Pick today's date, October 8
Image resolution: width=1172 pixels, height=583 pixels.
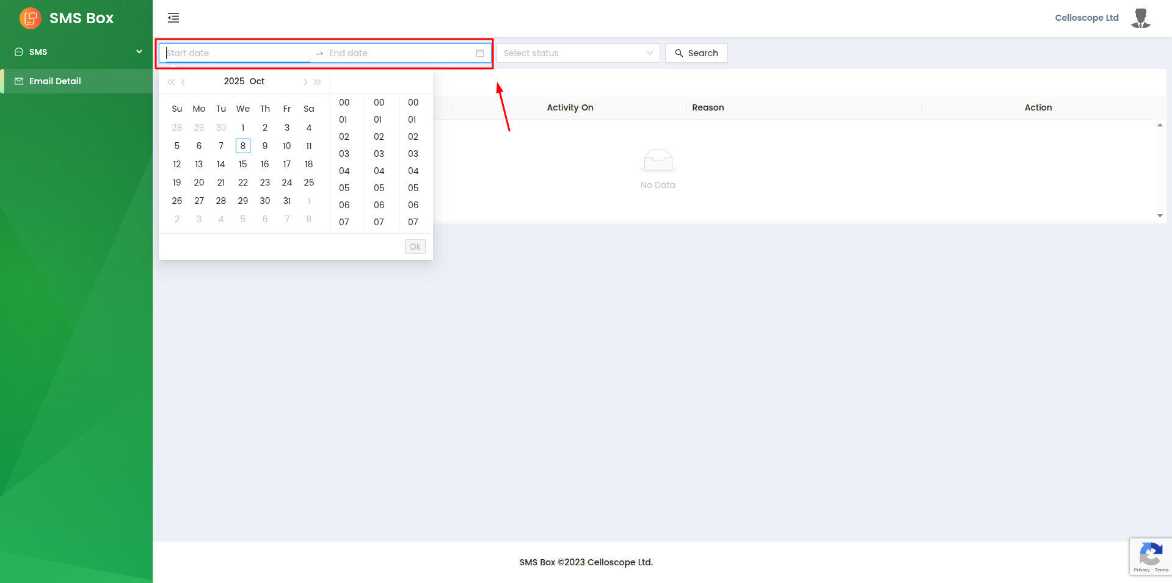243,146
